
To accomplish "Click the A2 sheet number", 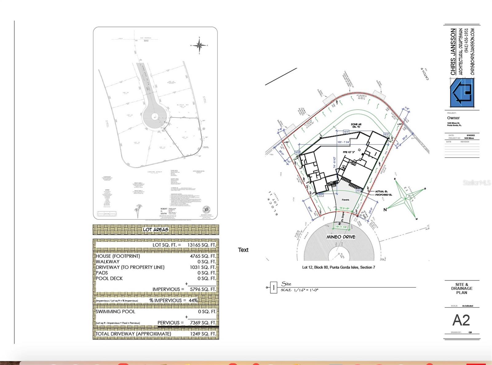I will [461, 320].
